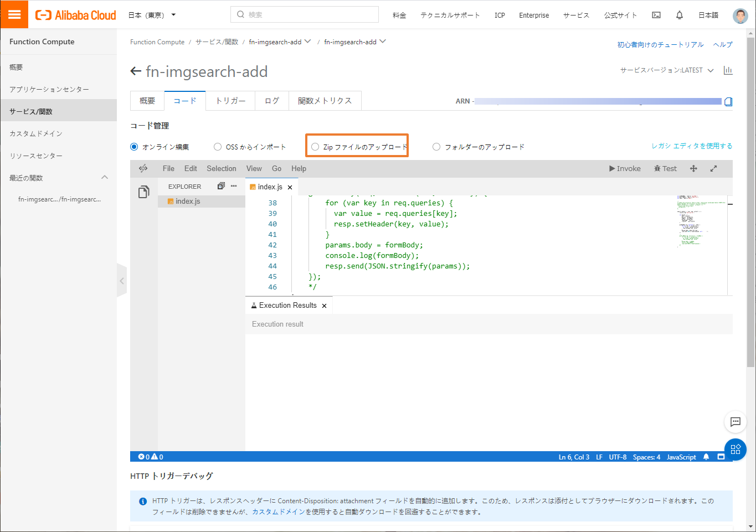756x532 pixels.
Task: Open テクニカルサポート in the top navigation
Action: pyautogui.click(x=450, y=15)
